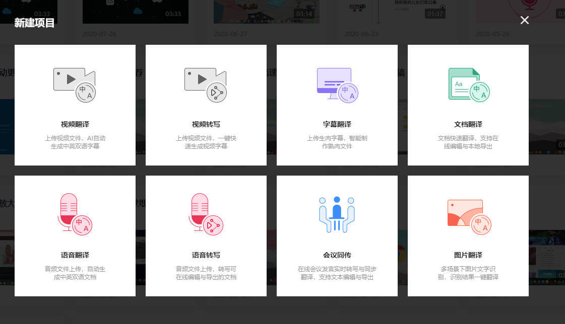Viewport: 565px width, 324px height.
Task: Click the background date label 2020-05-26
Action: (x=493, y=34)
